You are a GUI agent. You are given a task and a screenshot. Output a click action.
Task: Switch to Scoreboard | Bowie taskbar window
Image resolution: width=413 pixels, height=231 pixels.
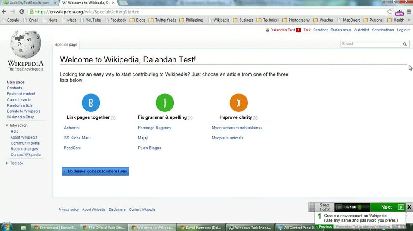coord(55,228)
